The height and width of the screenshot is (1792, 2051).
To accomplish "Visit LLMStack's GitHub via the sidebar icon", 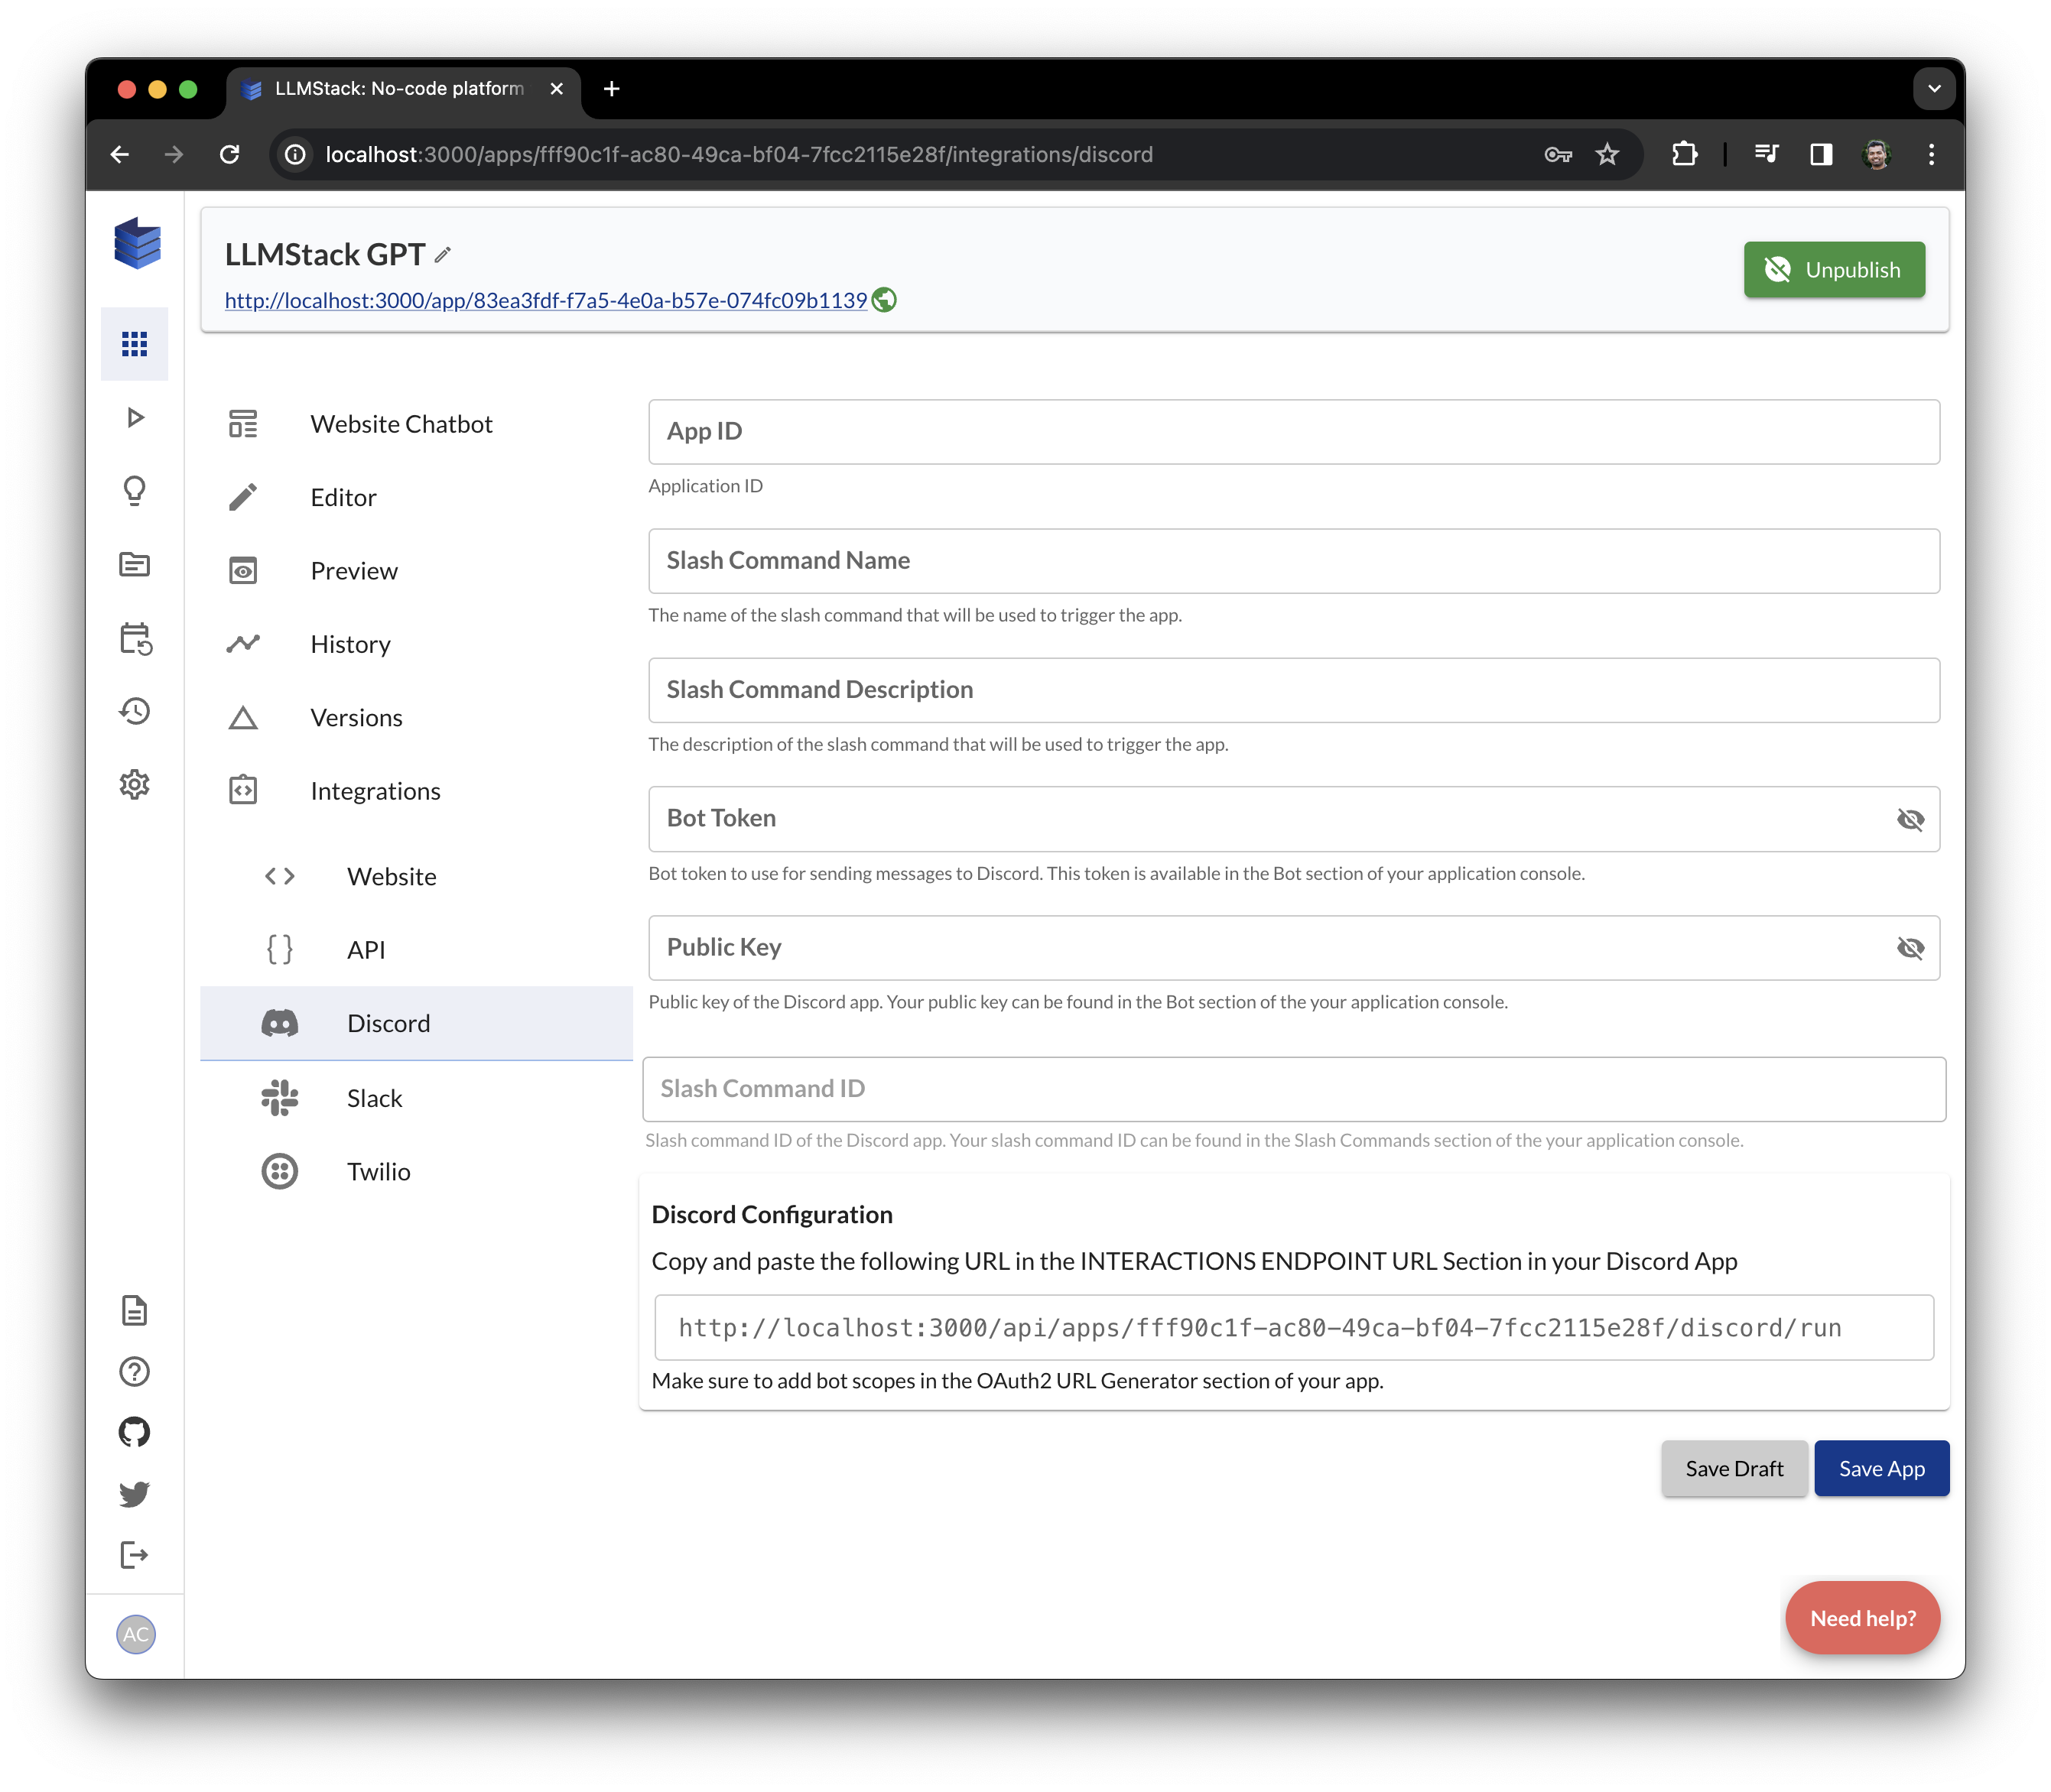I will coord(134,1432).
